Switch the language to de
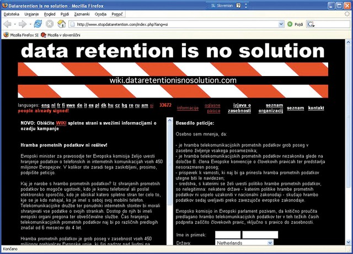The height and width of the screenshot is (254, 353). tap(79, 105)
